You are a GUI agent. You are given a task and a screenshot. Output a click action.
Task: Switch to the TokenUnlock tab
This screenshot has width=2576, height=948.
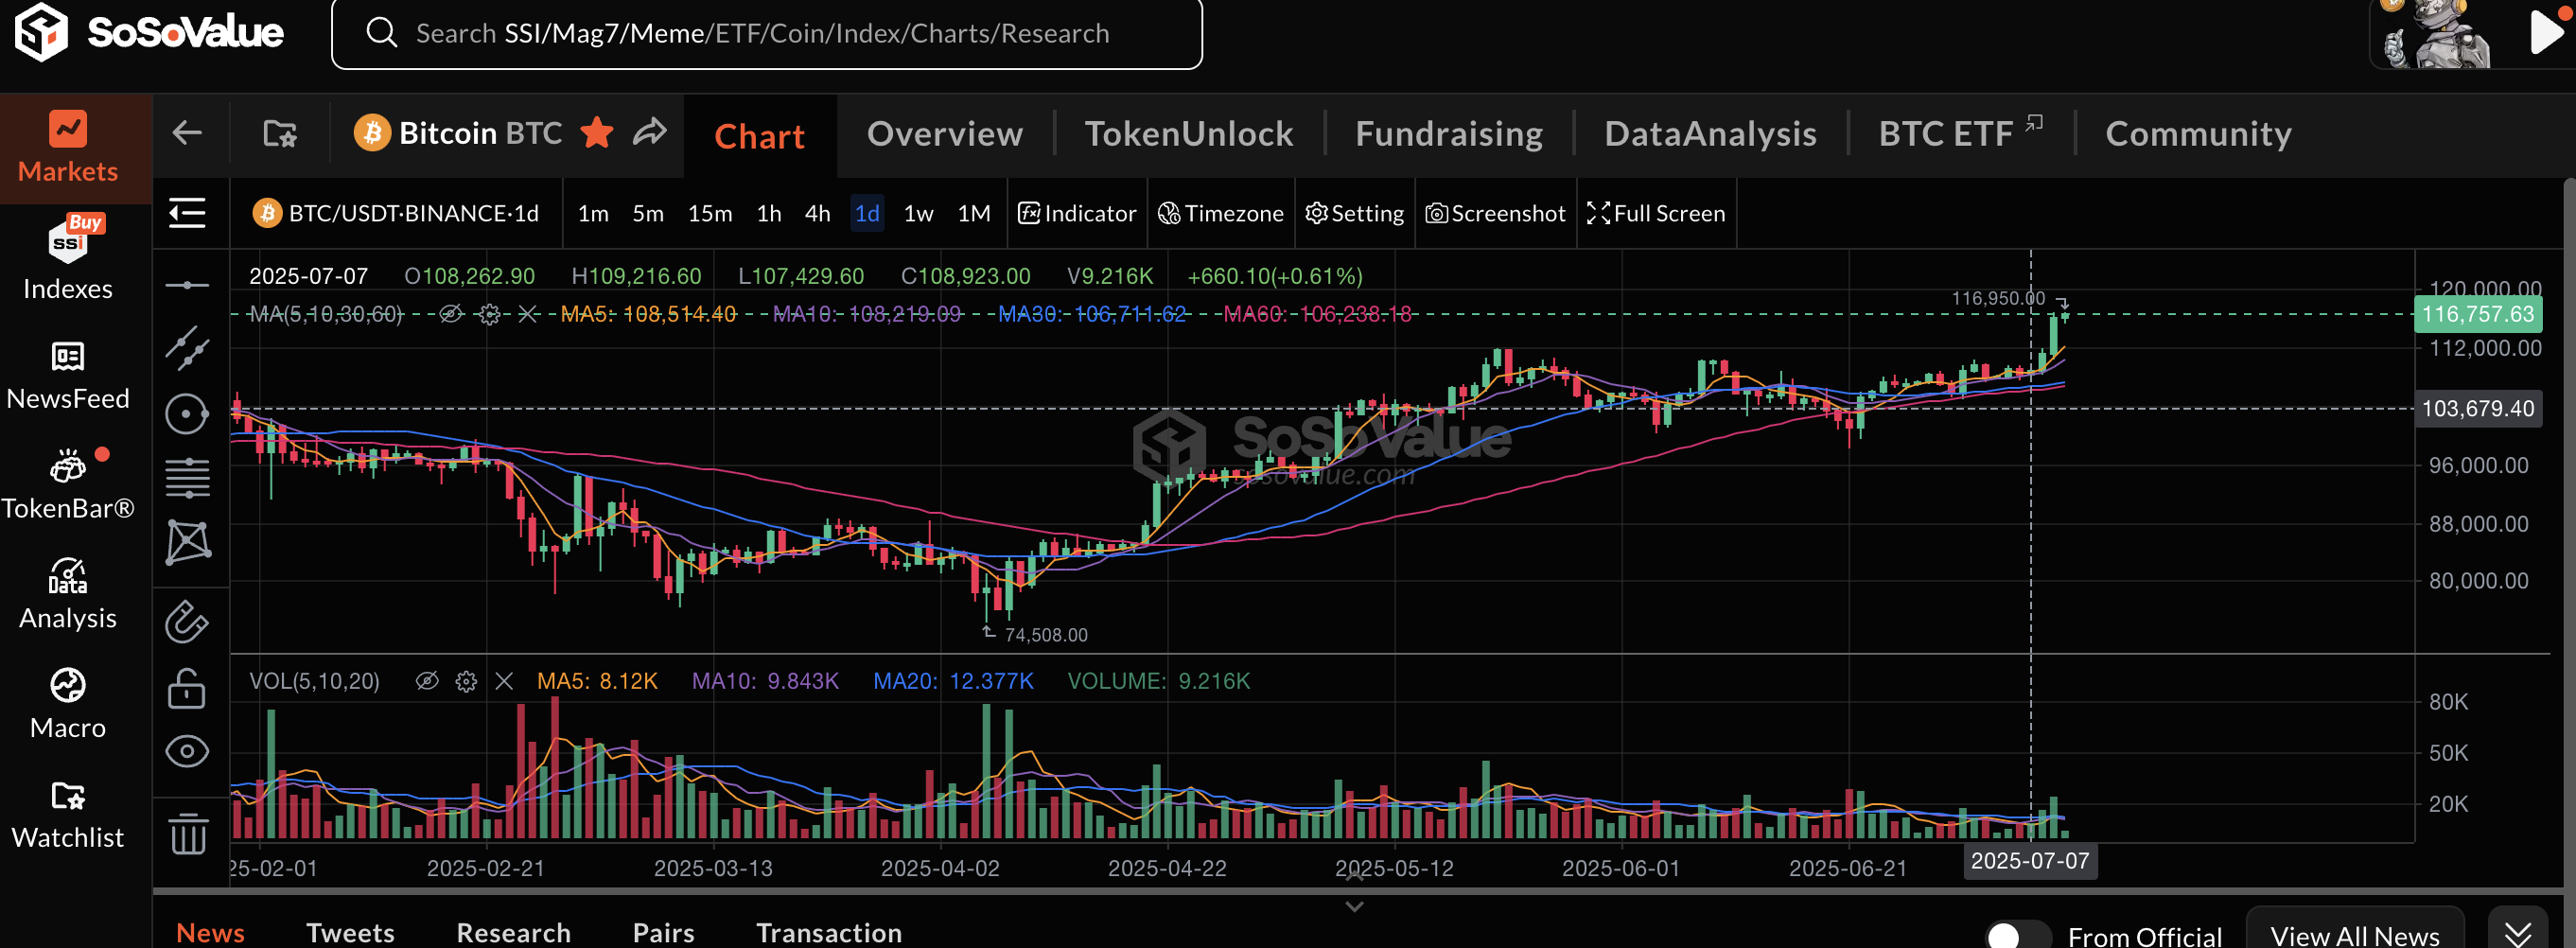[1189, 134]
